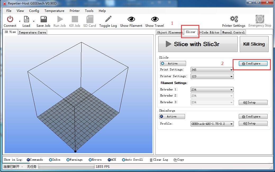
Task: Toggle Show Travel eye icon
Action: pyautogui.click(x=155, y=19)
